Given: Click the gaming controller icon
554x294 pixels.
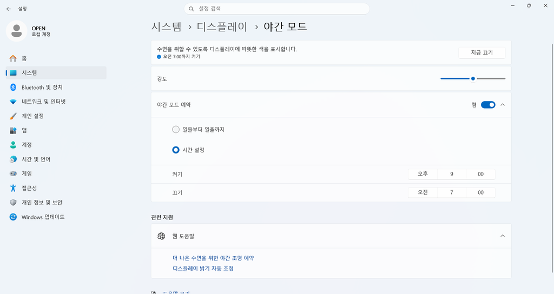Looking at the screenshot, I should click(13, 173).
